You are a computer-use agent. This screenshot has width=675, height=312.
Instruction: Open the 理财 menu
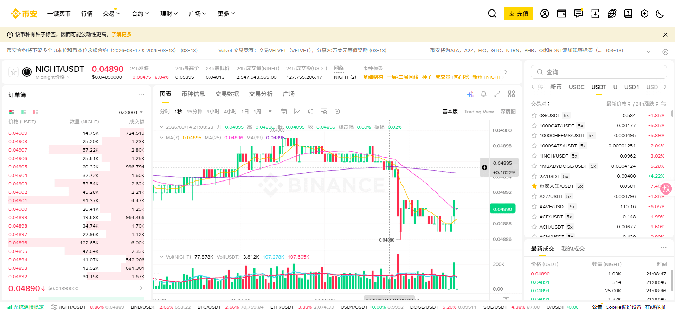click(x=169, y=14)
